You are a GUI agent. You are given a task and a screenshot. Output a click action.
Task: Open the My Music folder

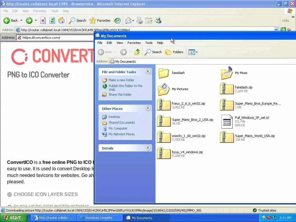pos(234,73)
